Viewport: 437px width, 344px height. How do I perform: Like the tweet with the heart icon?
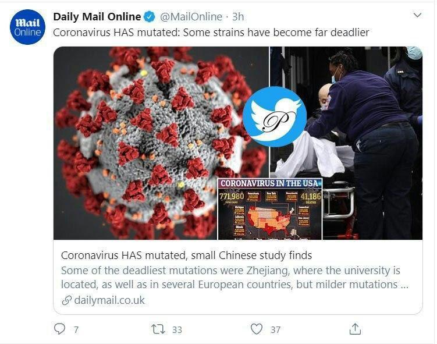257,329
